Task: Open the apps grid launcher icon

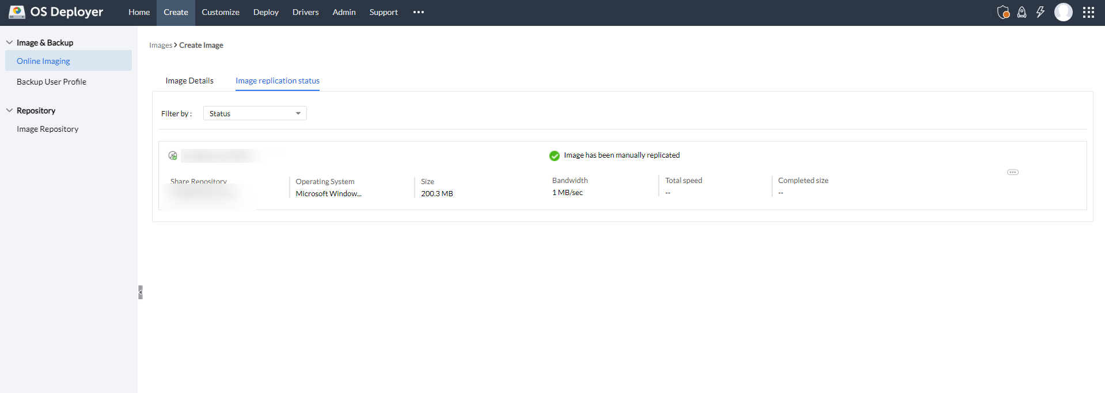Action: (1088, 12)
